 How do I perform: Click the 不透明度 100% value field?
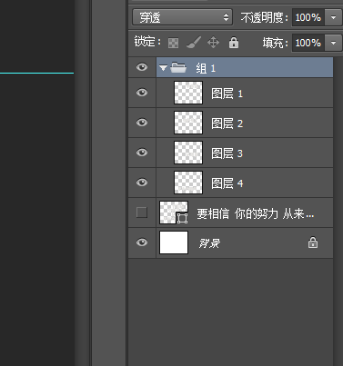click(308, 17)
